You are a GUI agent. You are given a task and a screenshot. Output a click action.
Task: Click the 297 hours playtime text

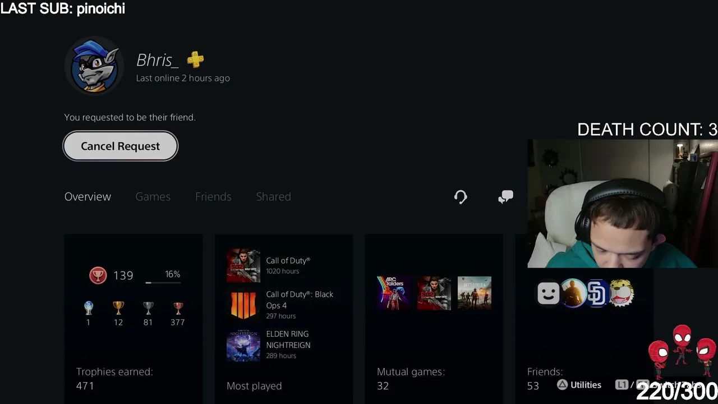[x=281, y=316]
